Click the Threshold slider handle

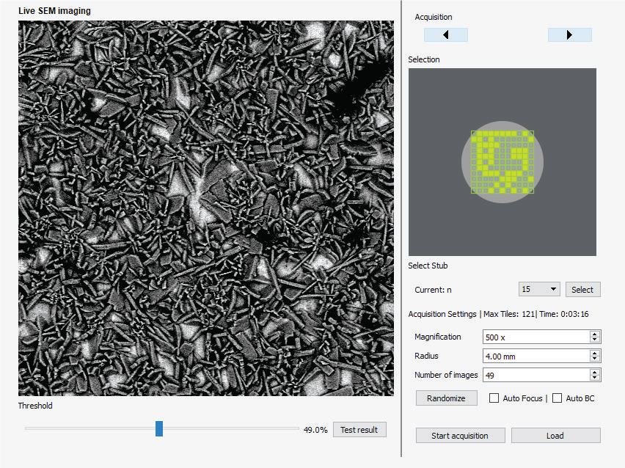(159, 428)
